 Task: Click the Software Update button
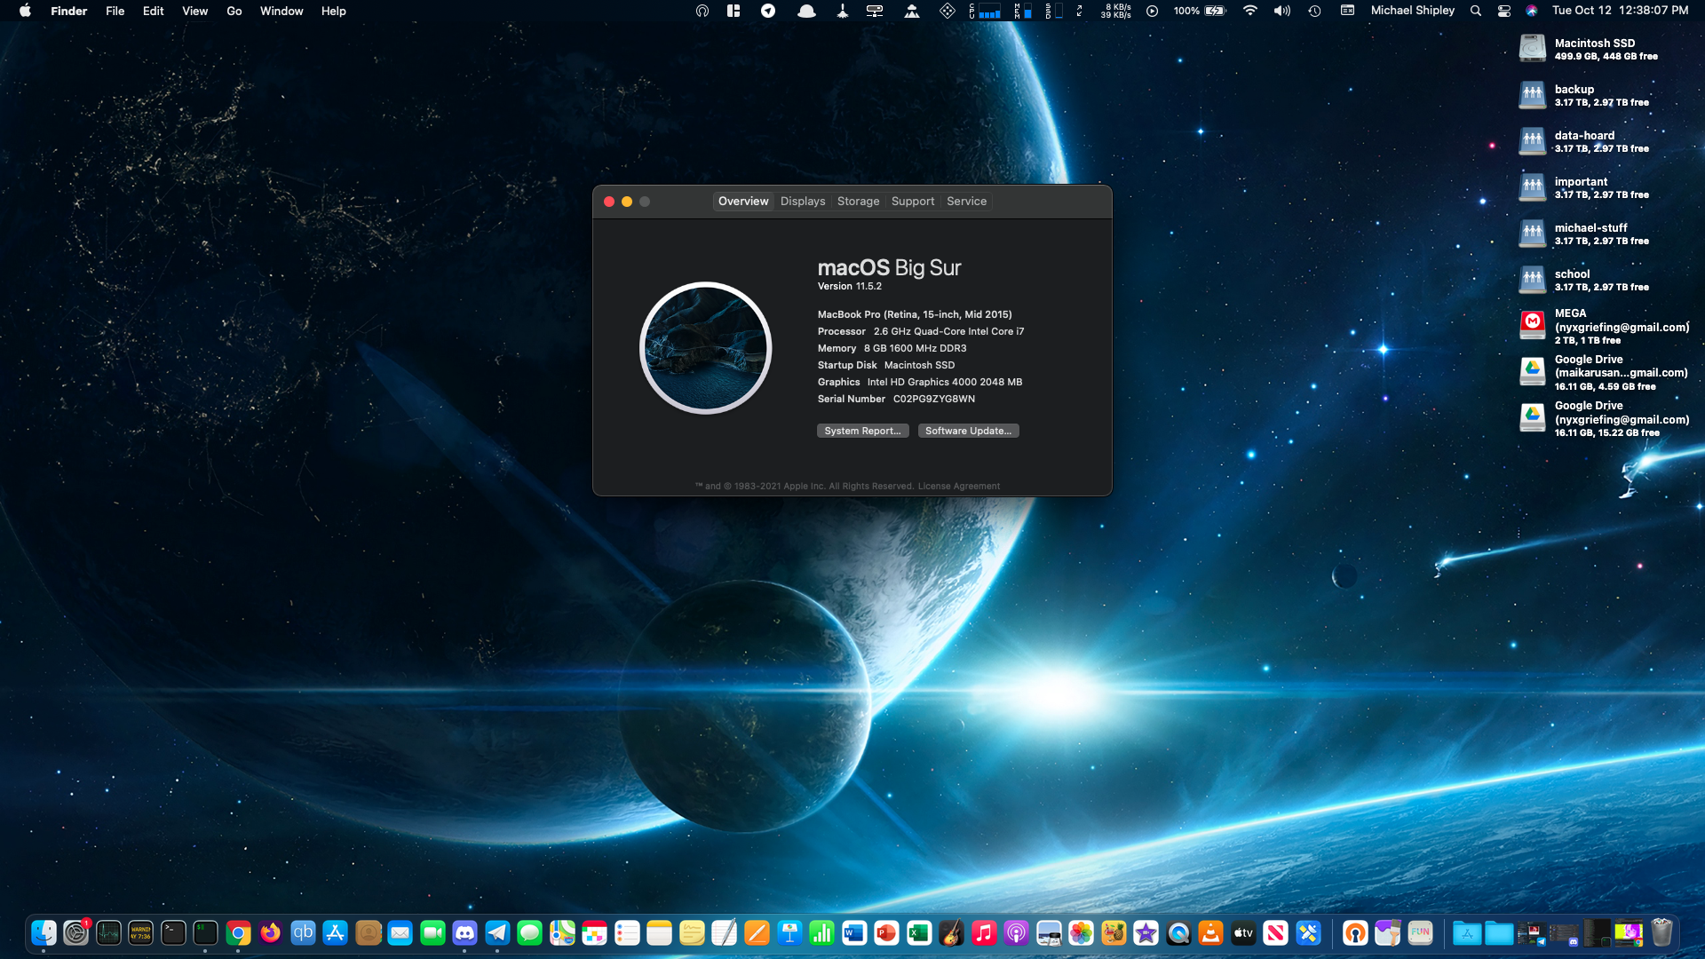pyautogui.click(x=968, y=431)
